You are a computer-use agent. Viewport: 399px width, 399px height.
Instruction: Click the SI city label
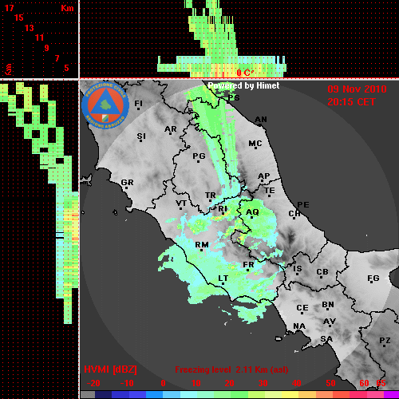click(x=141, y=136)
